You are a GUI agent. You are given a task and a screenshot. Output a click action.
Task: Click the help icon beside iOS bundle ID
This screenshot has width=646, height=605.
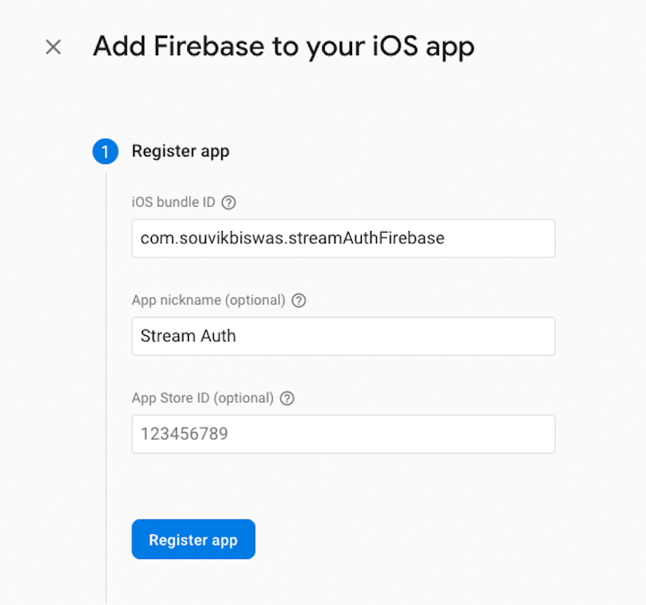pos(229,203)
